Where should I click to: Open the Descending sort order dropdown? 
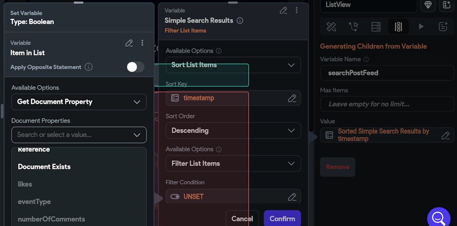(x=233, y=131)
